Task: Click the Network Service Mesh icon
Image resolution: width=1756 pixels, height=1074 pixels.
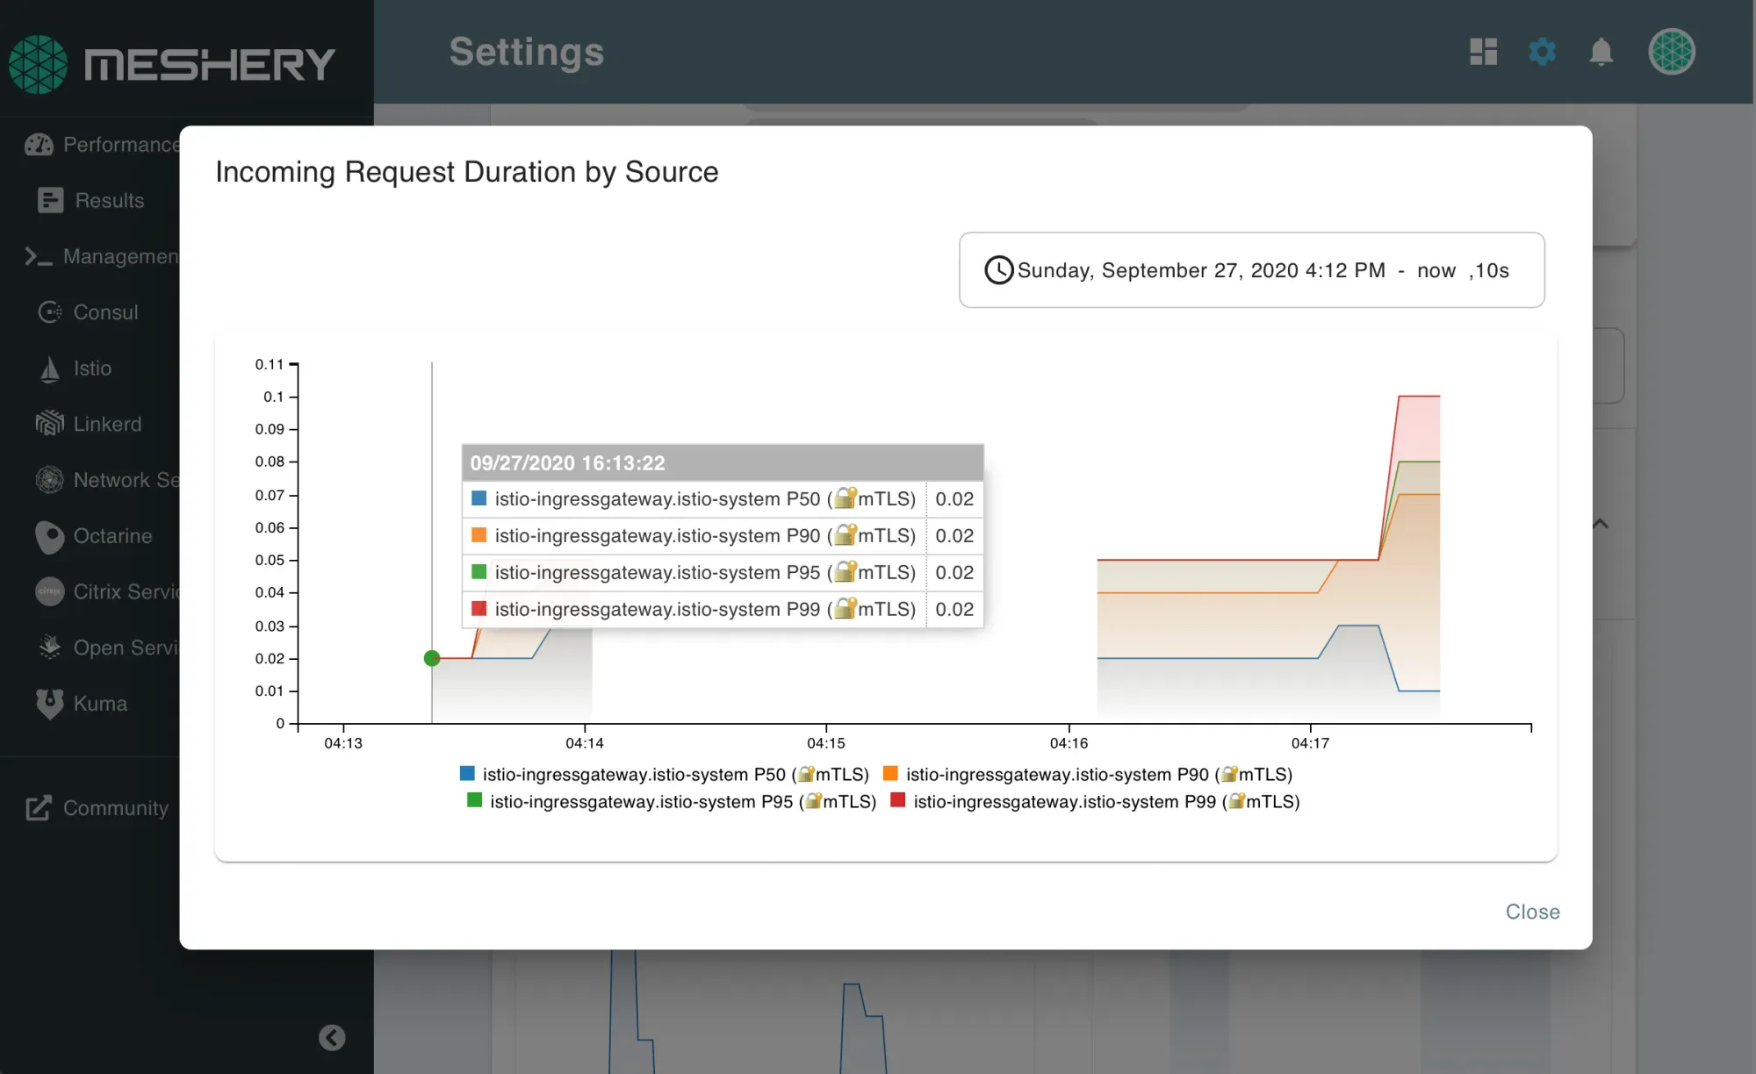Action: (50, 479)
